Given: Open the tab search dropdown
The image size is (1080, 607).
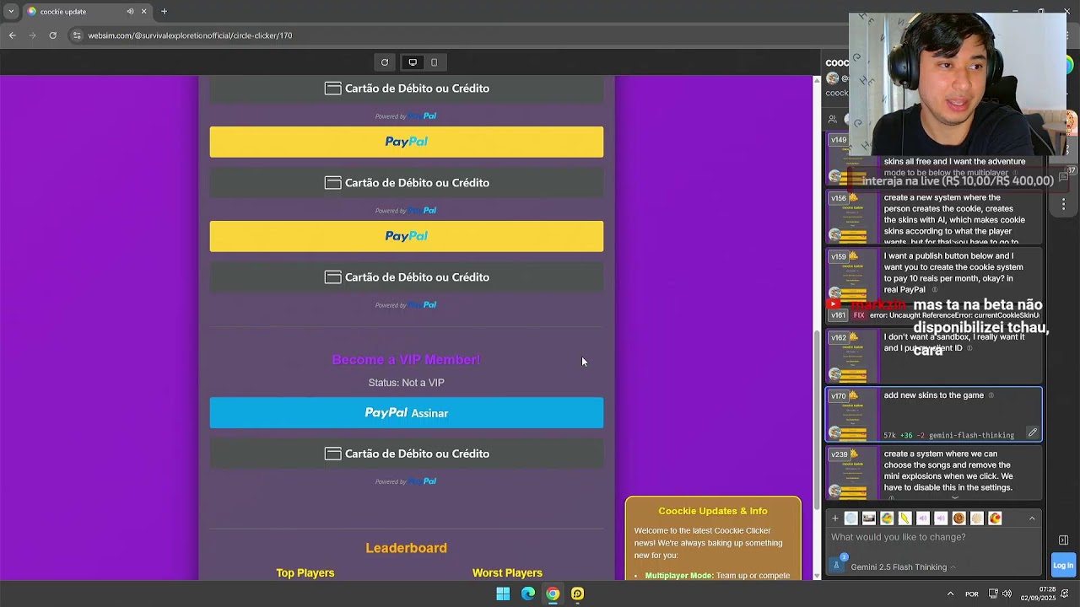Looking at the screenshot, I should click(10, 12).
